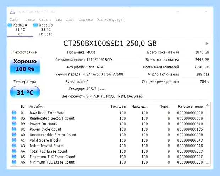
Task: Click status orb of drive C: tab
Action: pyautogui.click(x=10, y=25)
